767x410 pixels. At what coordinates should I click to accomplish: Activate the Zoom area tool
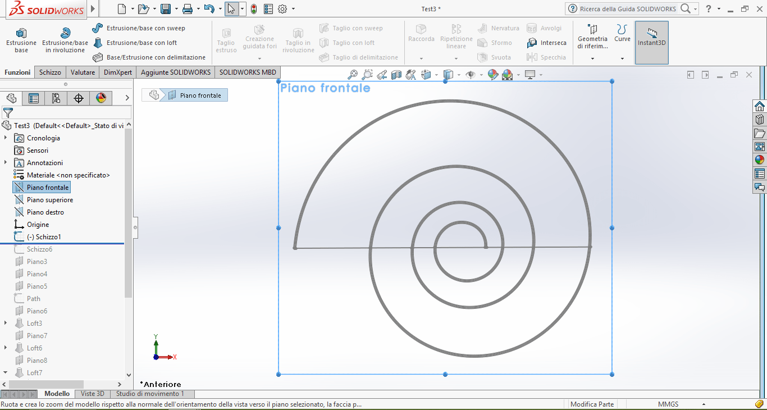pyautogui.click(x=367, y=74)
